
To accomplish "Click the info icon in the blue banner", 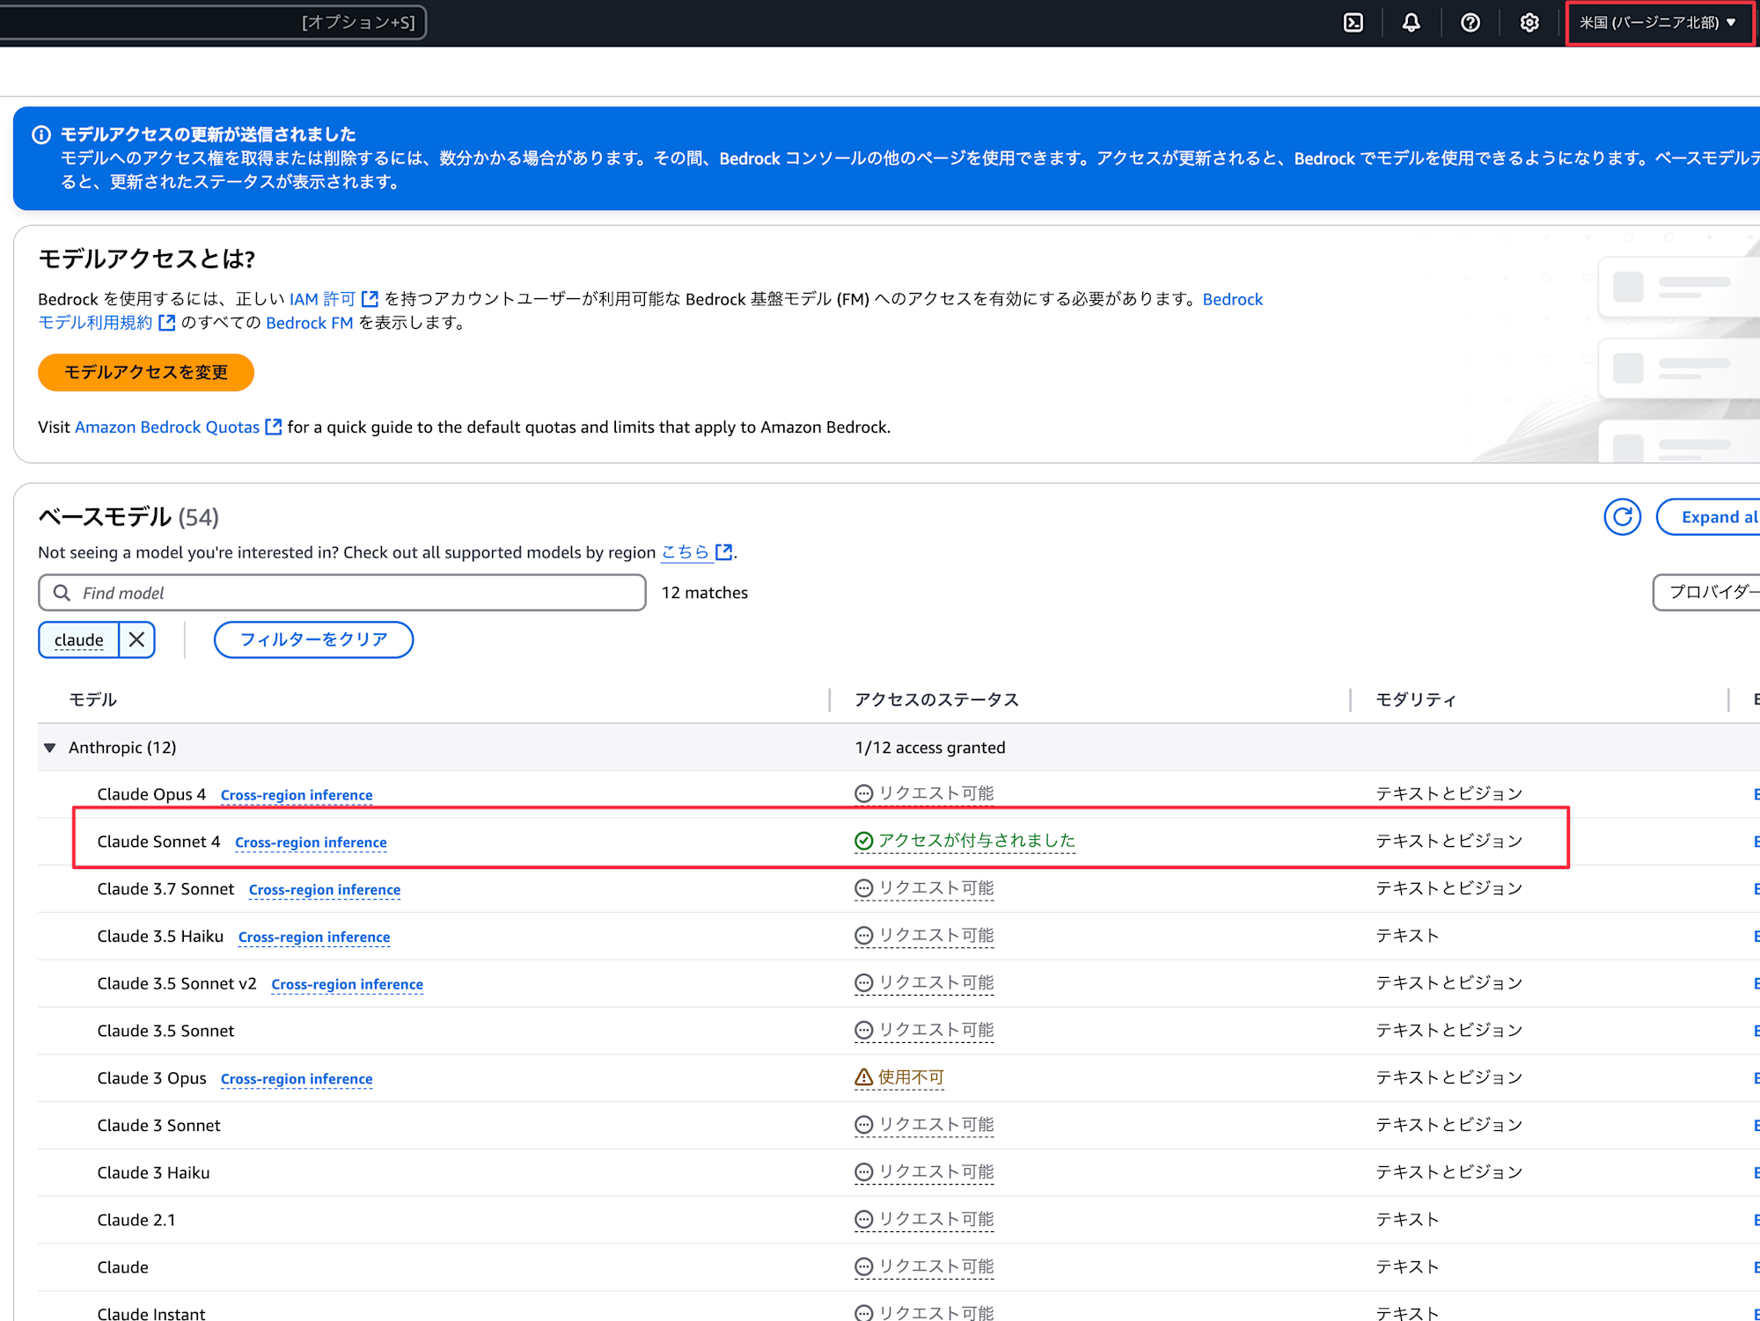I will [x=41, y=135].
